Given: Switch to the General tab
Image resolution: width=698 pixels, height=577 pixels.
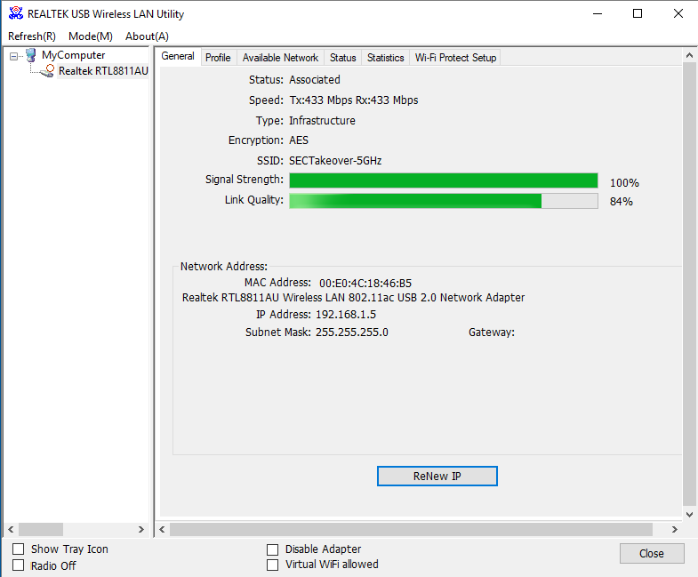Looking at the screenshot, I should 178,56.
